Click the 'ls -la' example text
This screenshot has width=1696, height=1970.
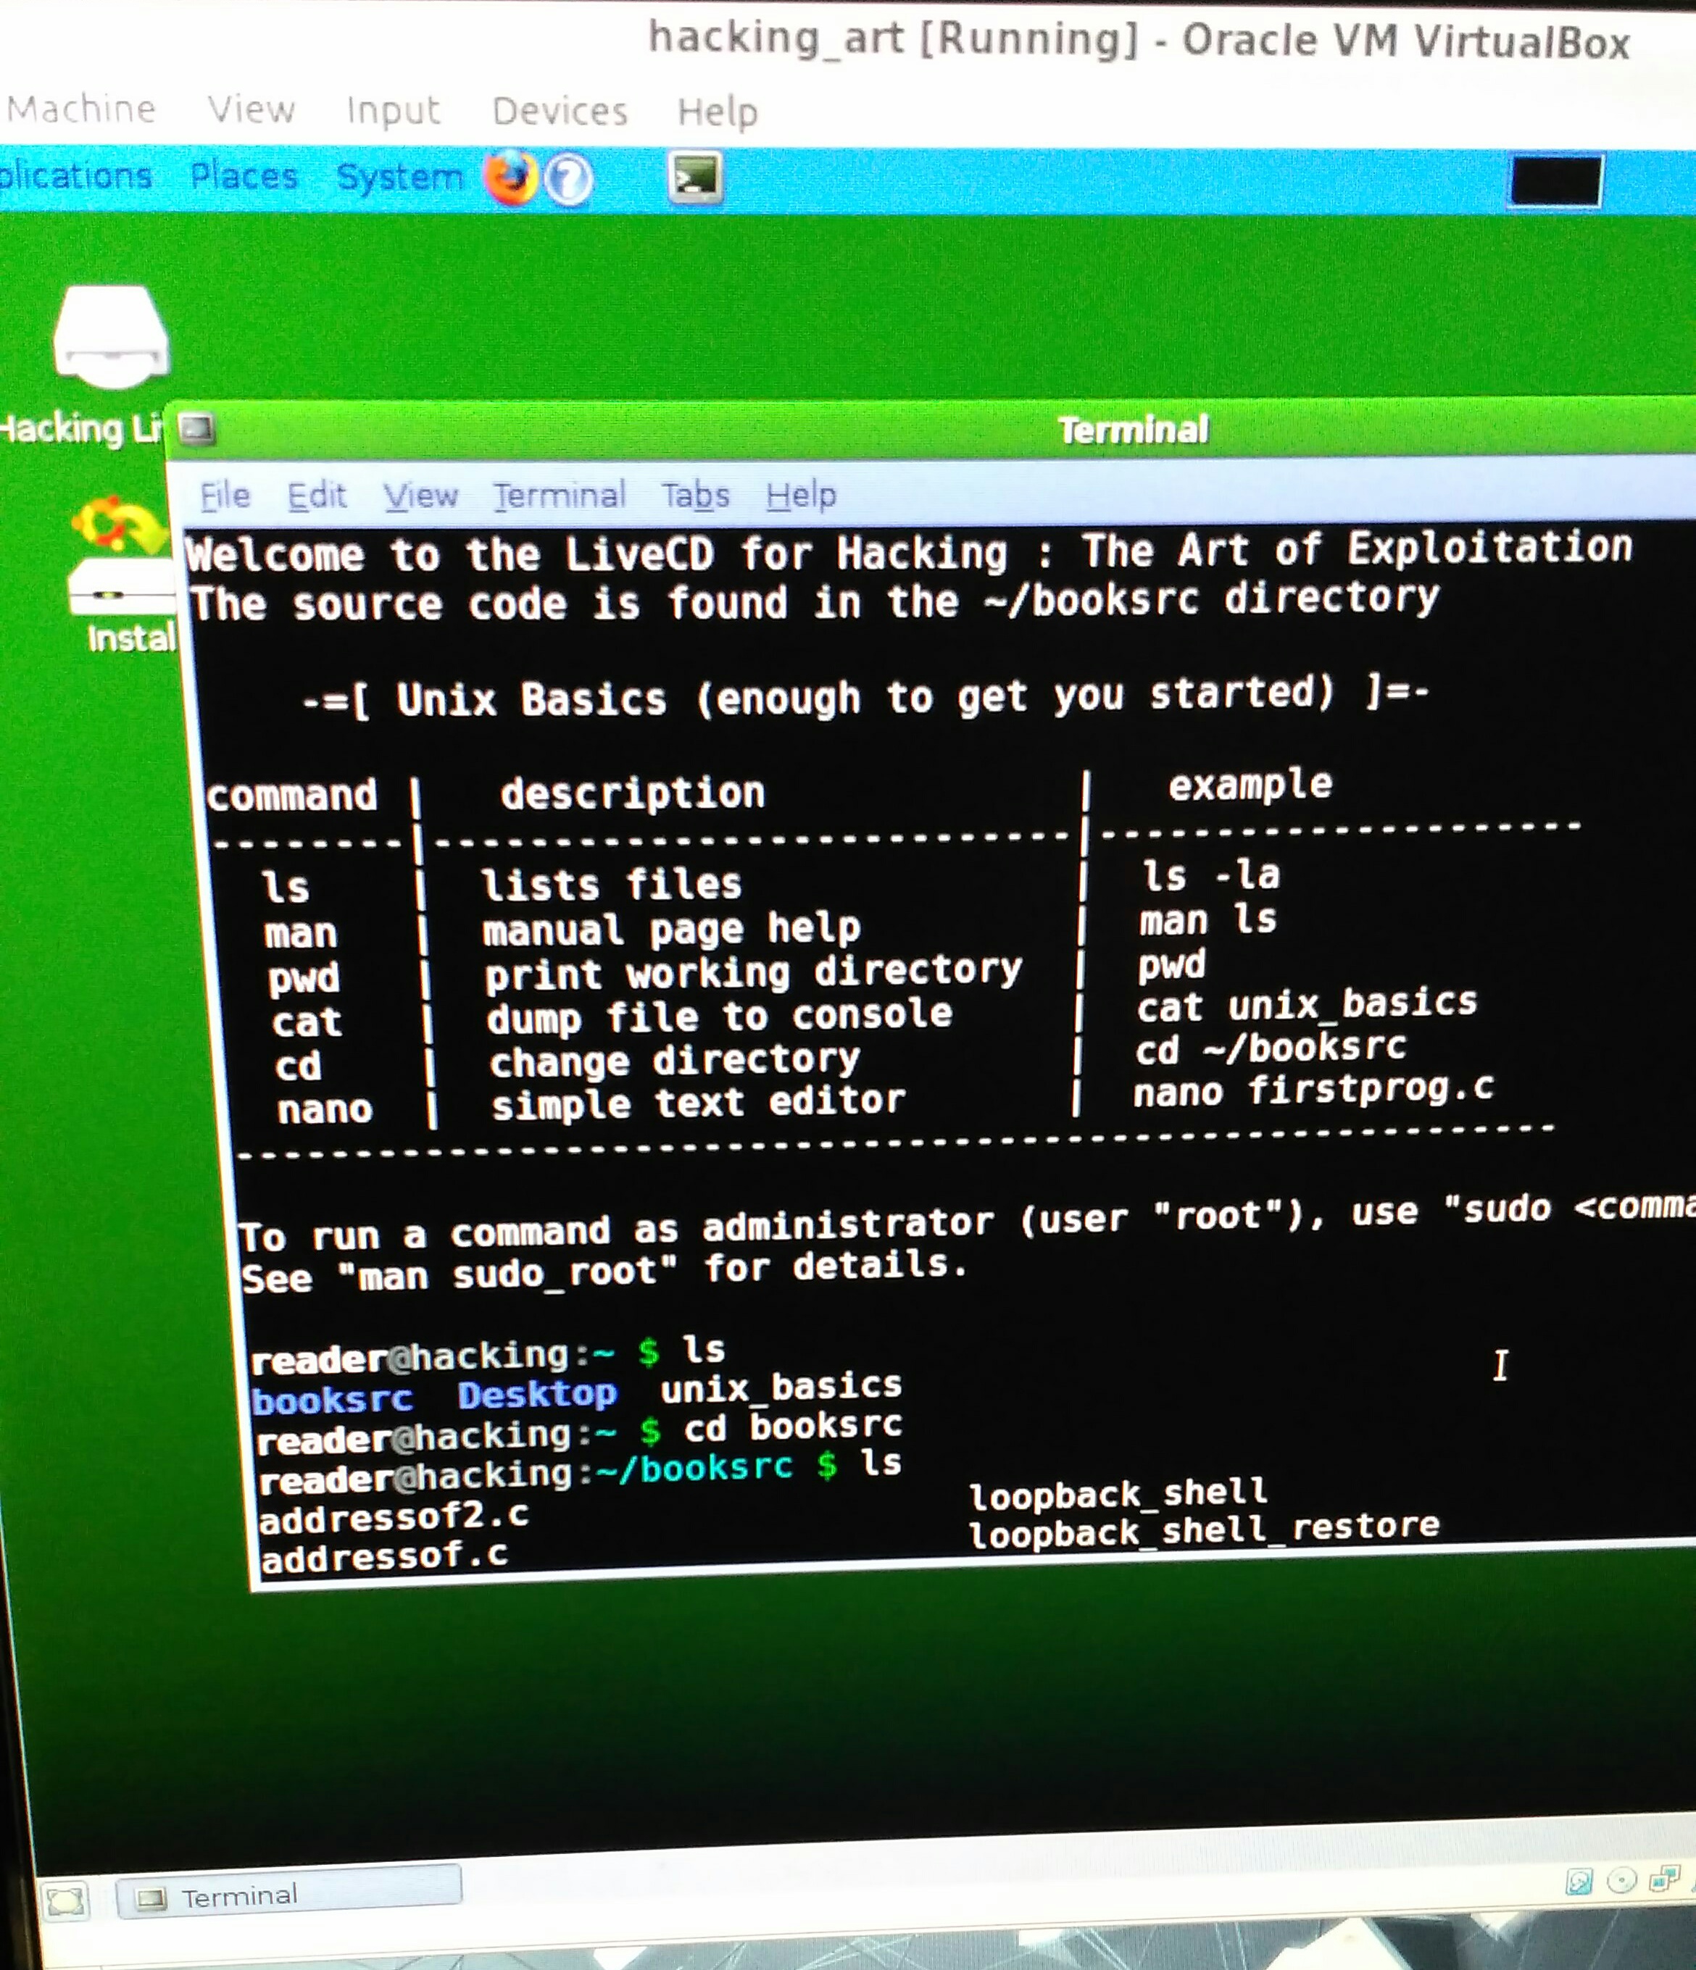1211,876
